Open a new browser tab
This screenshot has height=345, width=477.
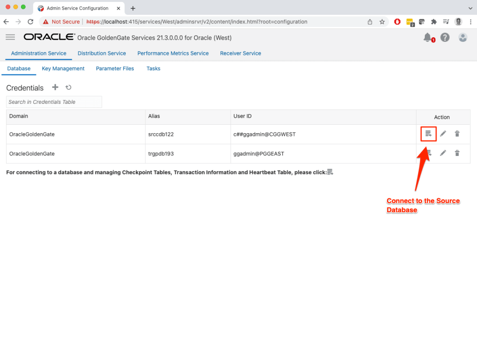point(133,8)
